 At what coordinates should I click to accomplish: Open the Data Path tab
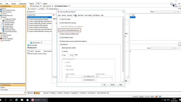tap(80, 15)
